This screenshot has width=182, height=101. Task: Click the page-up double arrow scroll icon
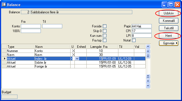(148, 51)
